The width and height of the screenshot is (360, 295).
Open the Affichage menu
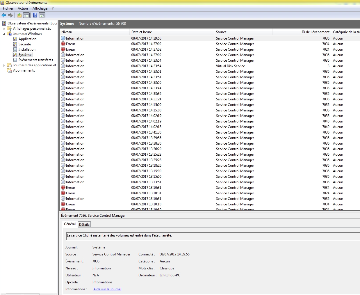40,8
